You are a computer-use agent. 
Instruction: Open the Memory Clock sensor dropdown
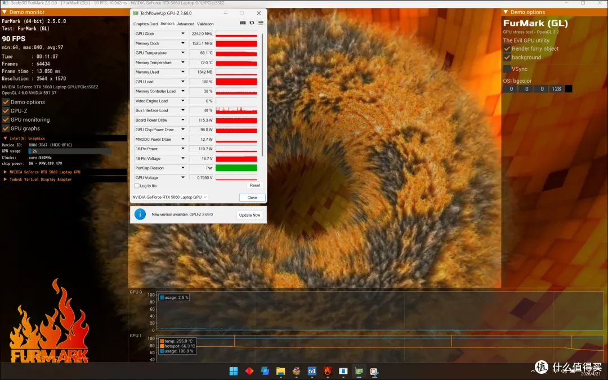pos(182,43)
